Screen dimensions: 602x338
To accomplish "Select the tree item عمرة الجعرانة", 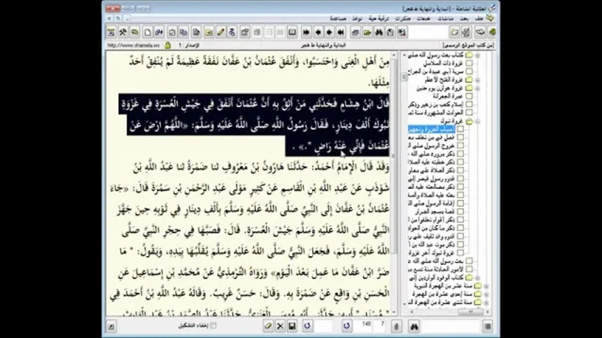I will [x=449, y=96].
